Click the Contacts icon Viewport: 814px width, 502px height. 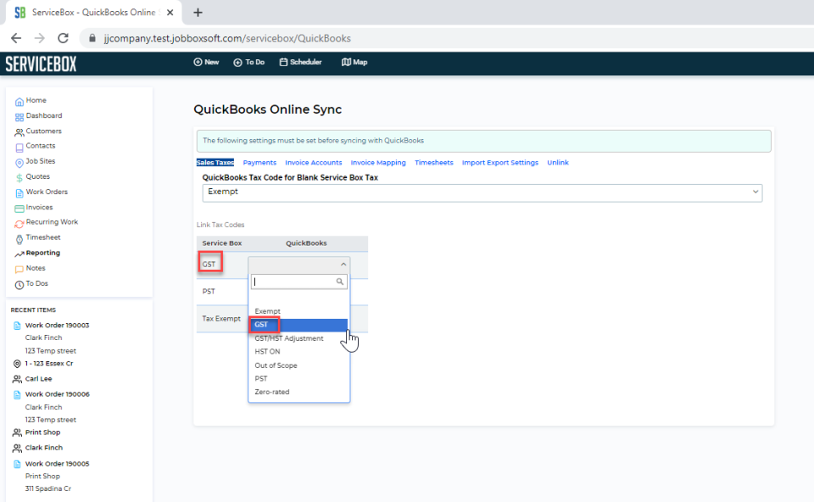(x=20, y=148)
